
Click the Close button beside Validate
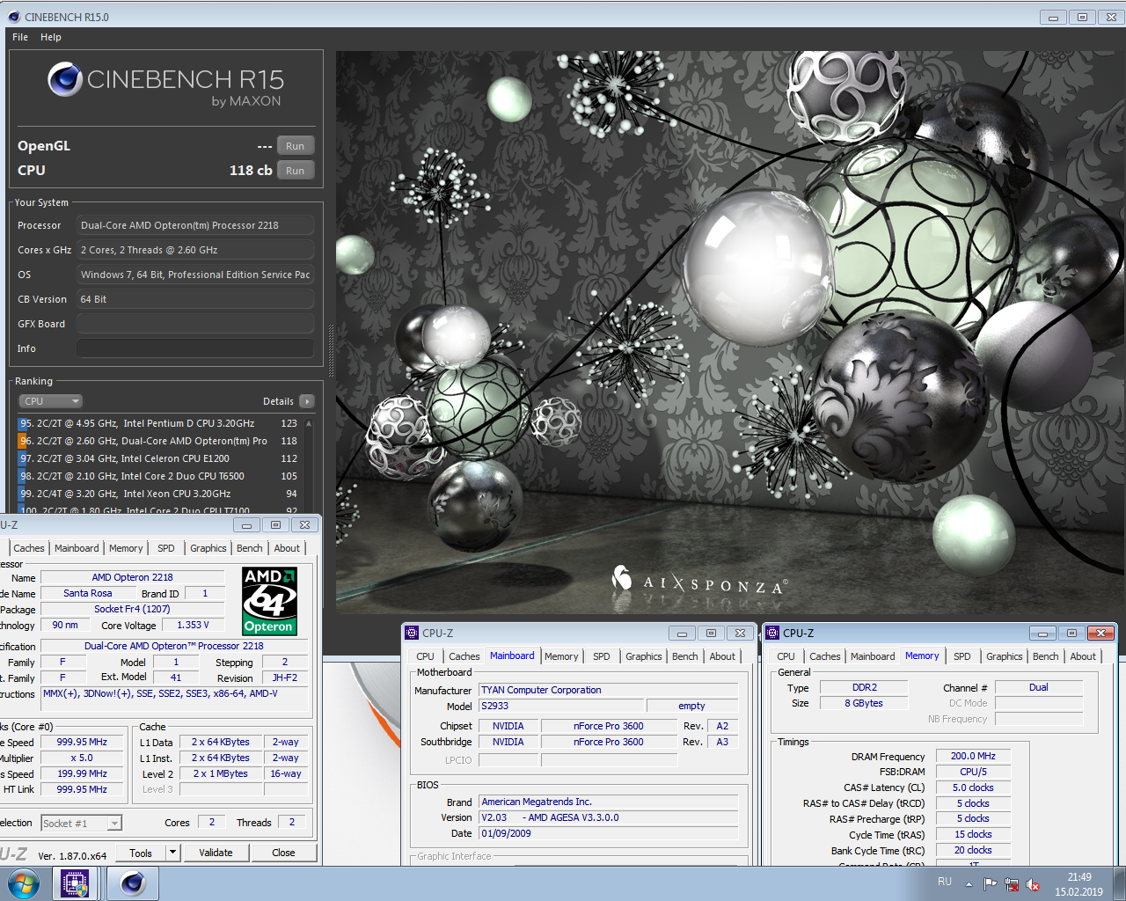pyautogui.click(x=283, y=853)
